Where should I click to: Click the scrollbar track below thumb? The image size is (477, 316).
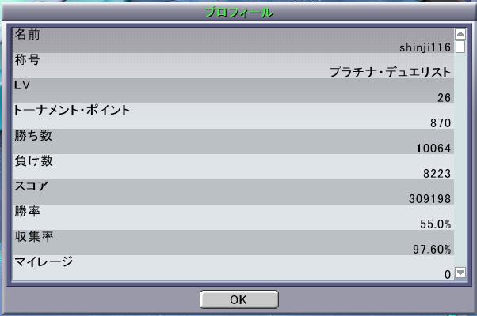(x=460, y=160)
